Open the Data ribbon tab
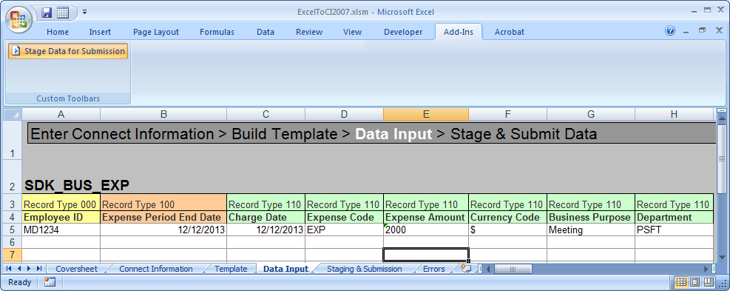The width and height of the screenshot is (730, 291). [x=266, y=32]
